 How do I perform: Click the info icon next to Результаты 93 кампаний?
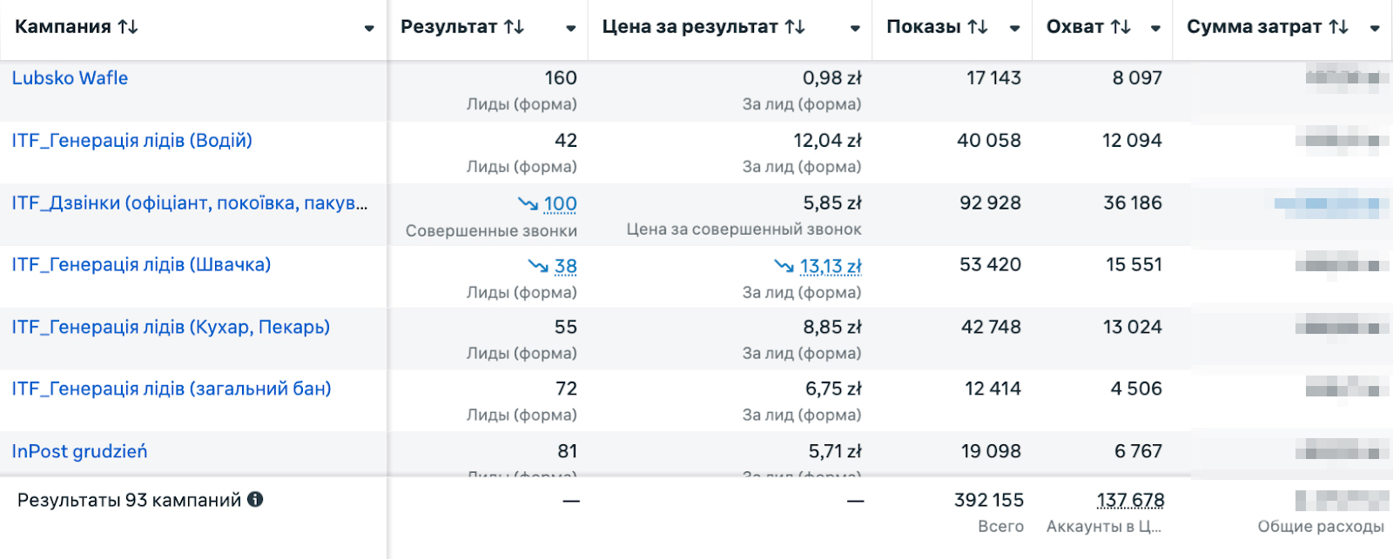(253, 499)
